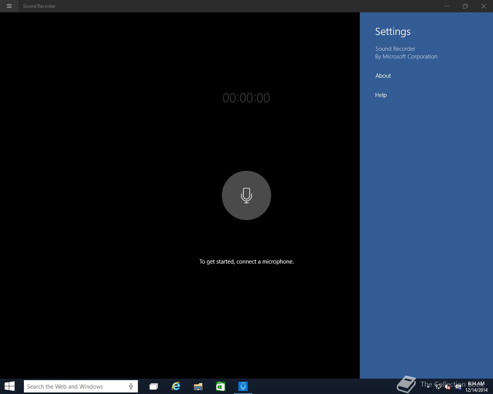Open the Windows Store from the taskbar

[x=220, y=386]
